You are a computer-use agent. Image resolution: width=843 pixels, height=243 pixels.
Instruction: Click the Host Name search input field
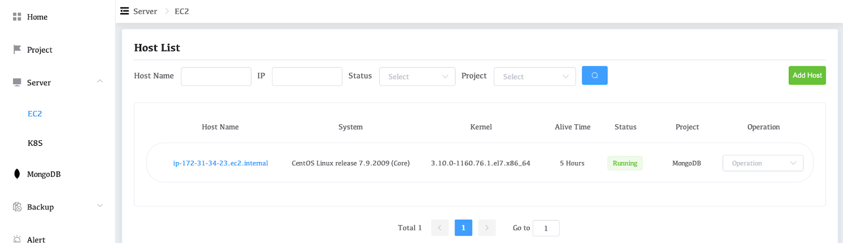pyautogui.click(x=216, y=76)
